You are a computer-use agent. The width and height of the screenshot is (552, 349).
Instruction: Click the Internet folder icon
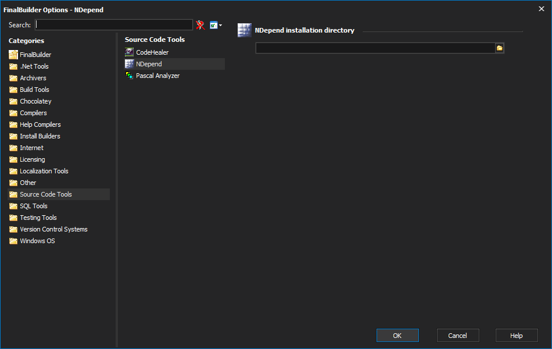tap(13, 148)
